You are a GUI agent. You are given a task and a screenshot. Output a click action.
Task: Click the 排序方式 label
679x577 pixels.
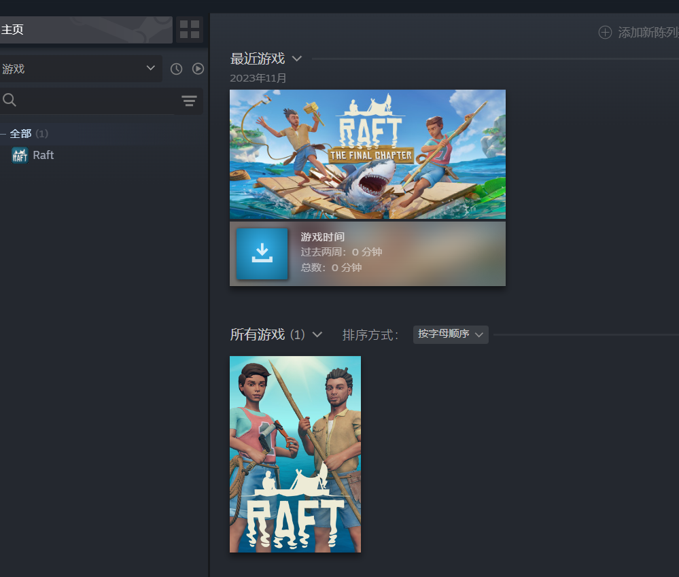pyautogui.click(x=370, y=334)
